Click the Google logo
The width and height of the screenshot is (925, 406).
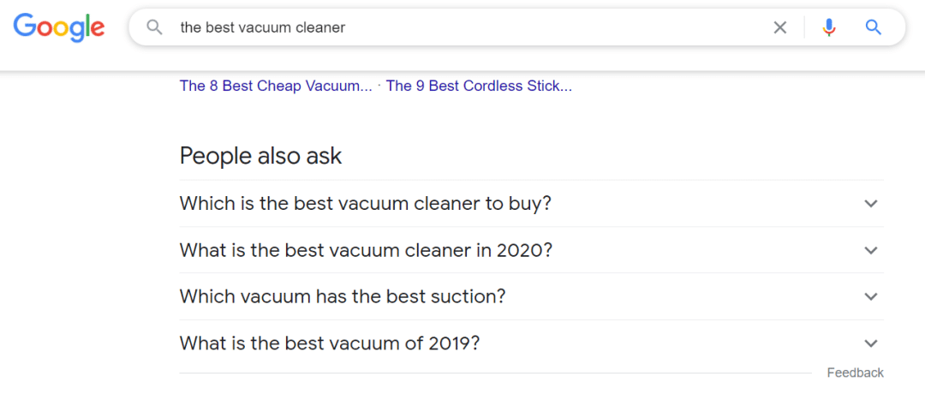(x=59, y=27)
